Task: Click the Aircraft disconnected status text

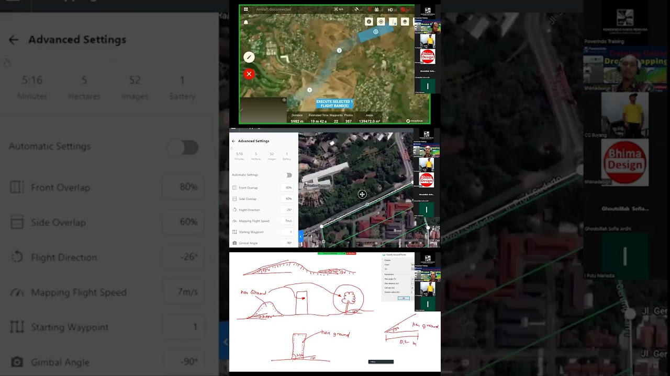Action: 273,9
